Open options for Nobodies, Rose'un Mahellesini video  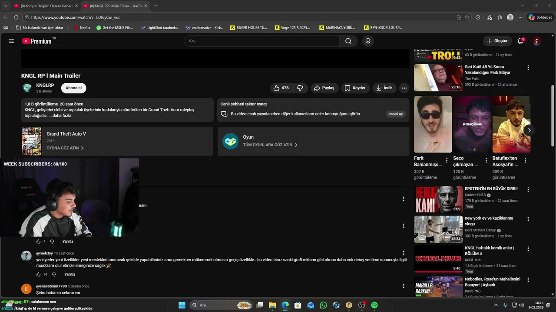point(528,280)
